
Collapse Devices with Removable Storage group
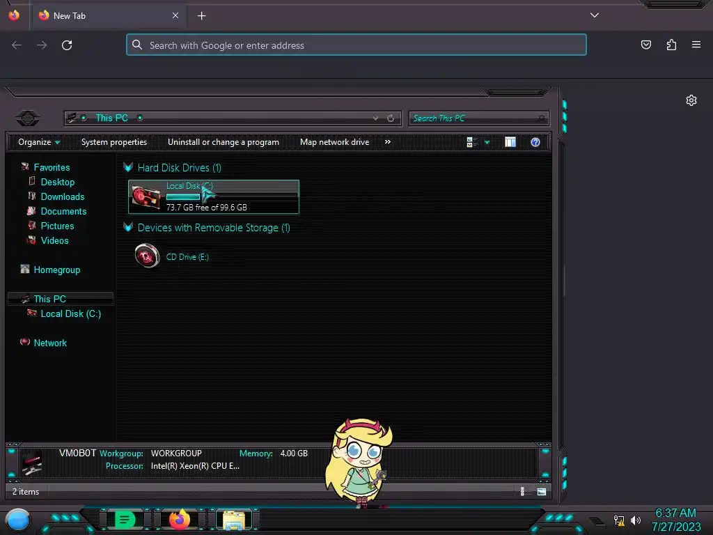[x=128, y=228]
